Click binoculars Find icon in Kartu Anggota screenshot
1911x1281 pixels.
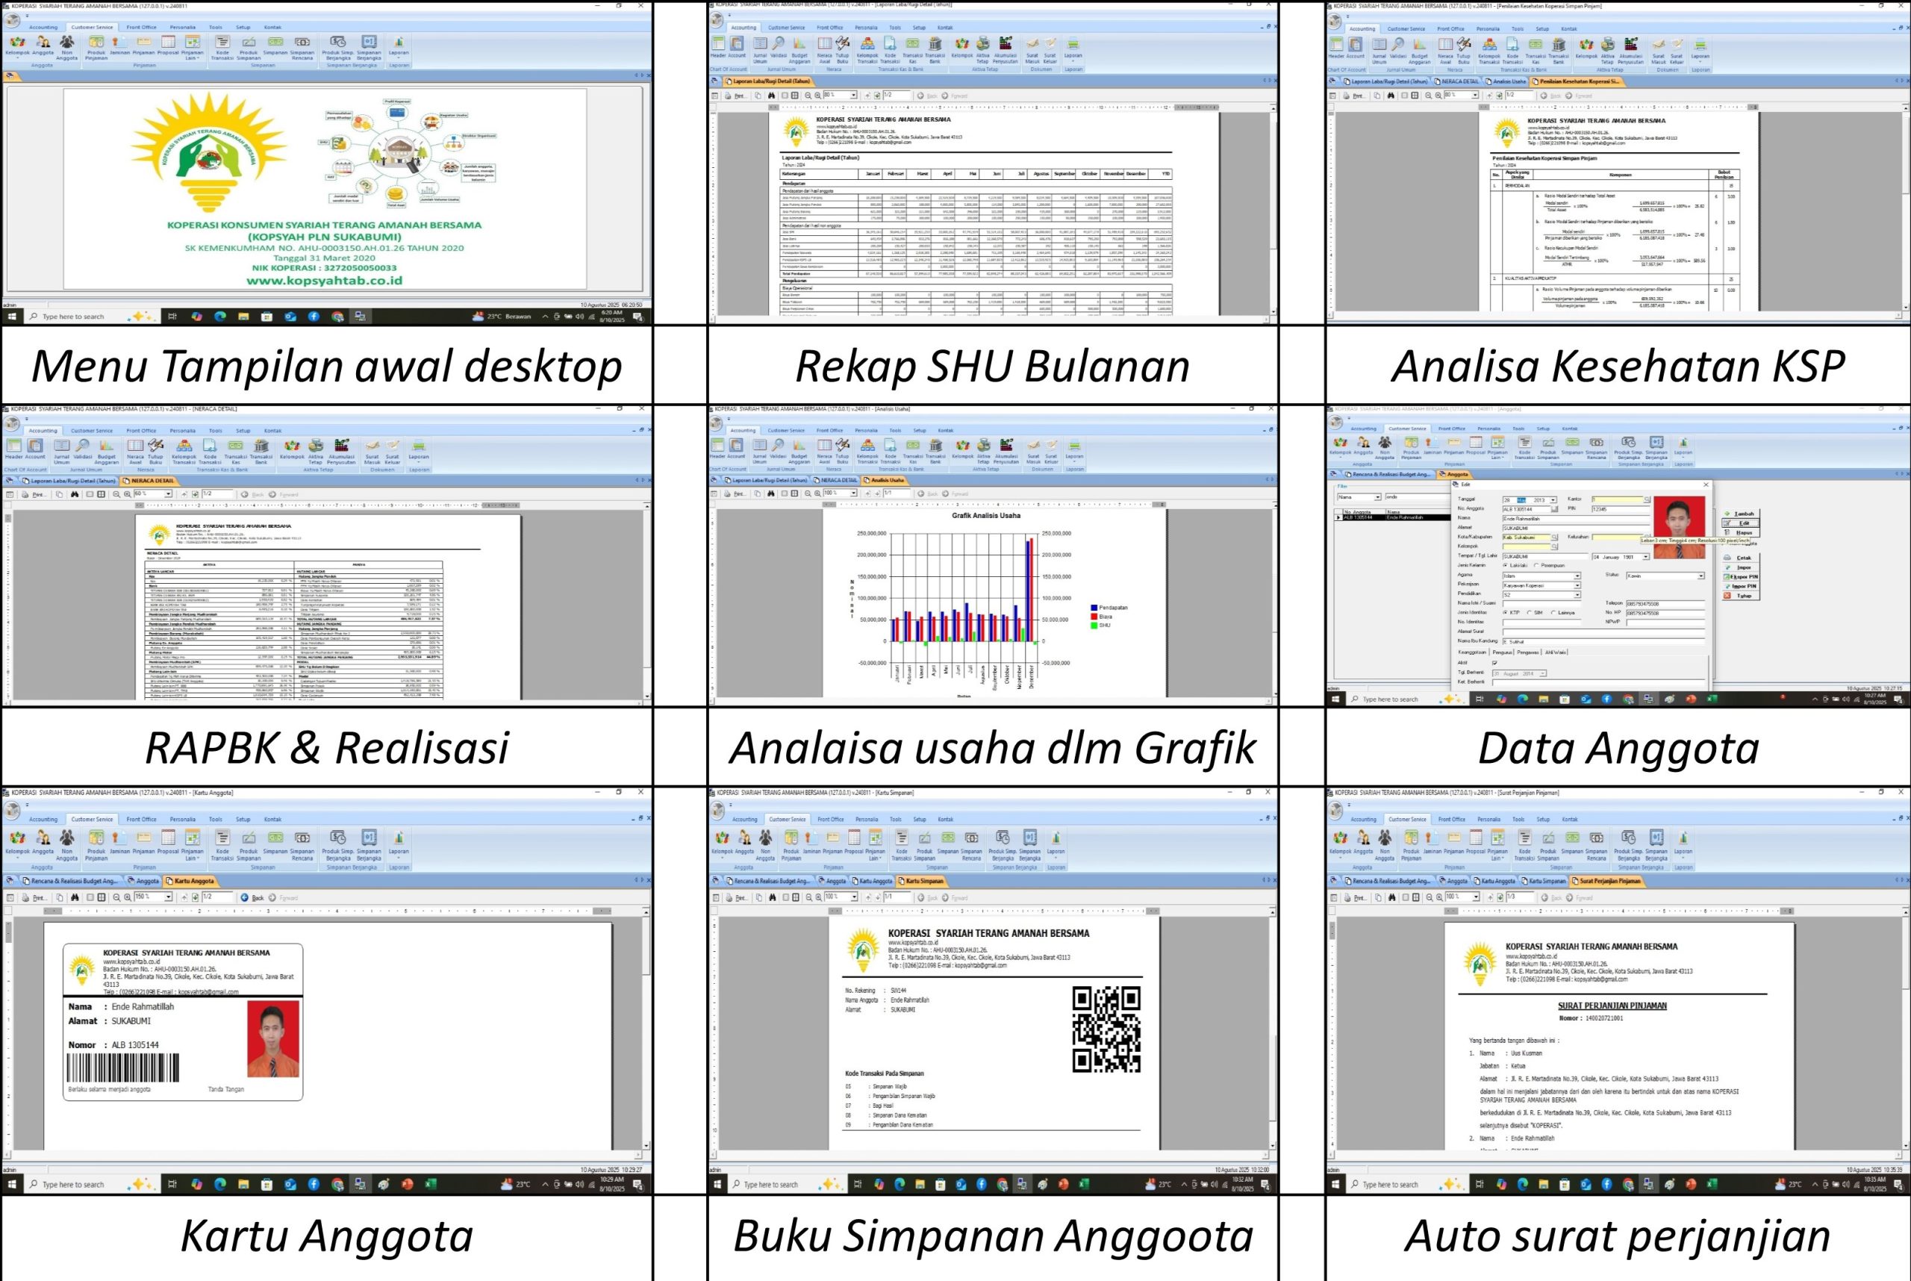[75, 897]
